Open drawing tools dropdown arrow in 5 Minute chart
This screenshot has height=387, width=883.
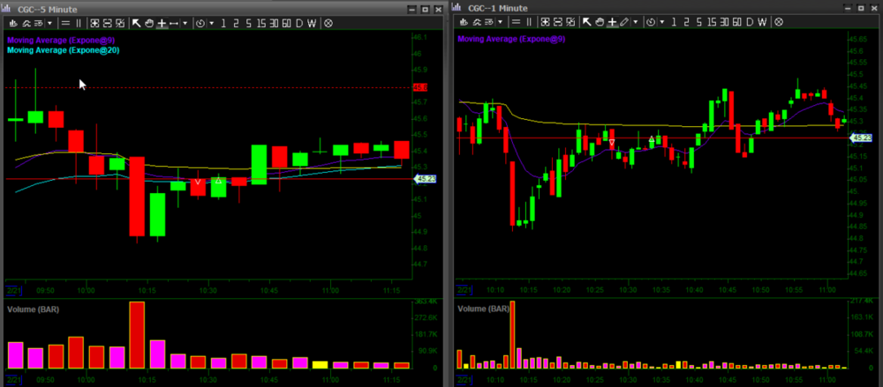185,23
